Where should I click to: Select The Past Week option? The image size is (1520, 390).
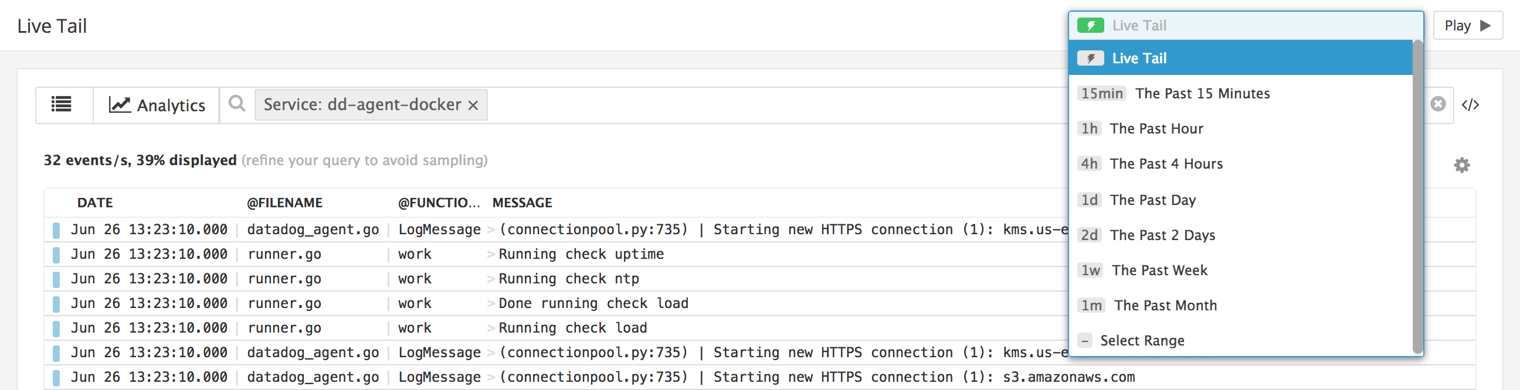[1159, 271]
